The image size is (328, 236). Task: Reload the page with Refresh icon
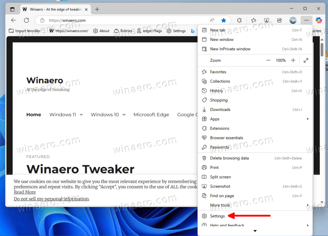point(26,20)
